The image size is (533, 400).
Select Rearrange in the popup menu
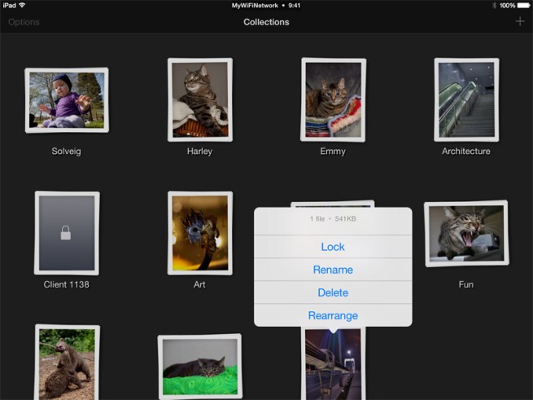click(x=333, y=315)
